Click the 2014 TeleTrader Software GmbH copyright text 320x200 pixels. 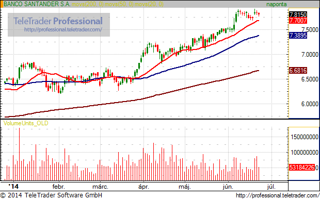51,195
